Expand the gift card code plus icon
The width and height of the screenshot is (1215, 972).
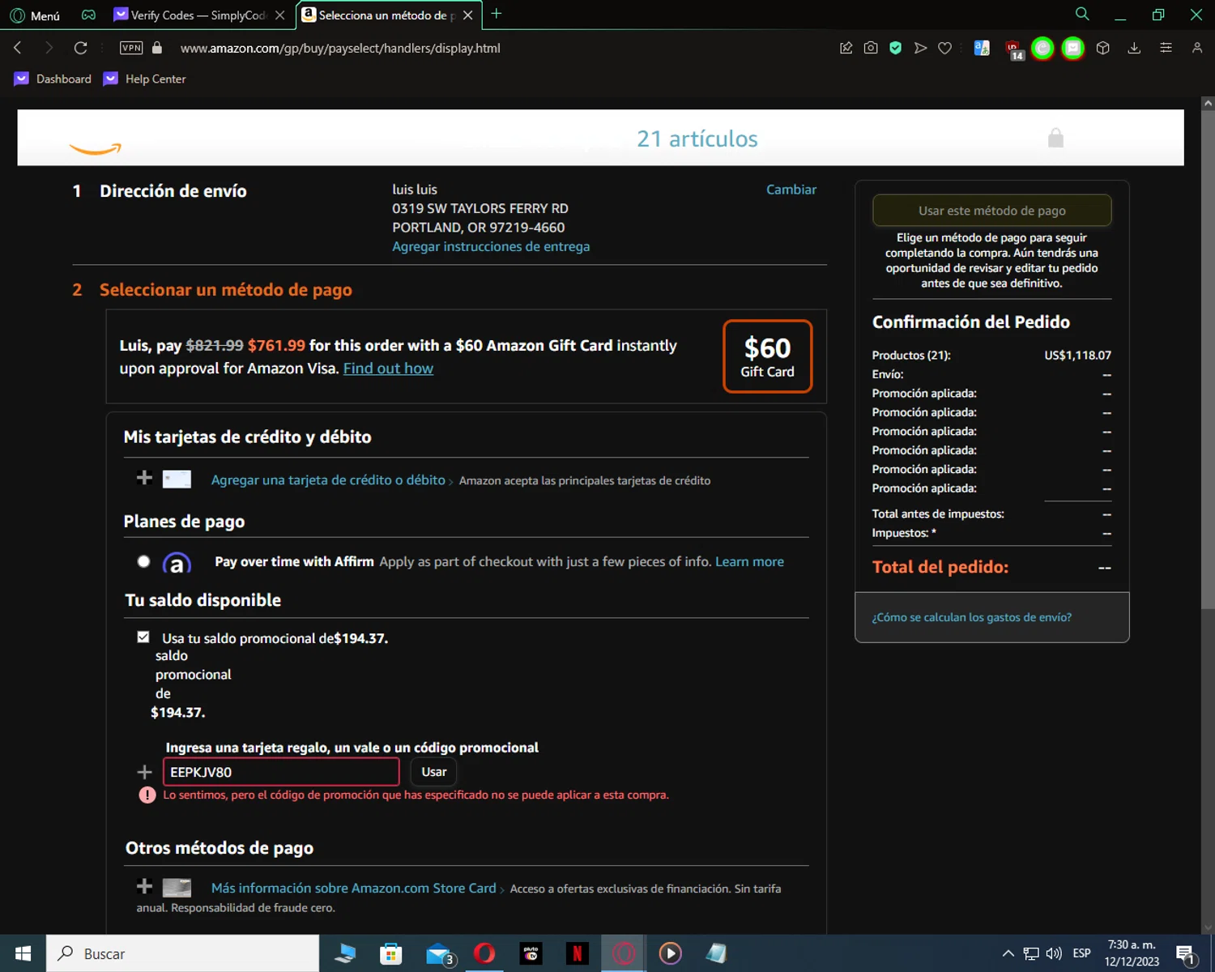[144, 772]
